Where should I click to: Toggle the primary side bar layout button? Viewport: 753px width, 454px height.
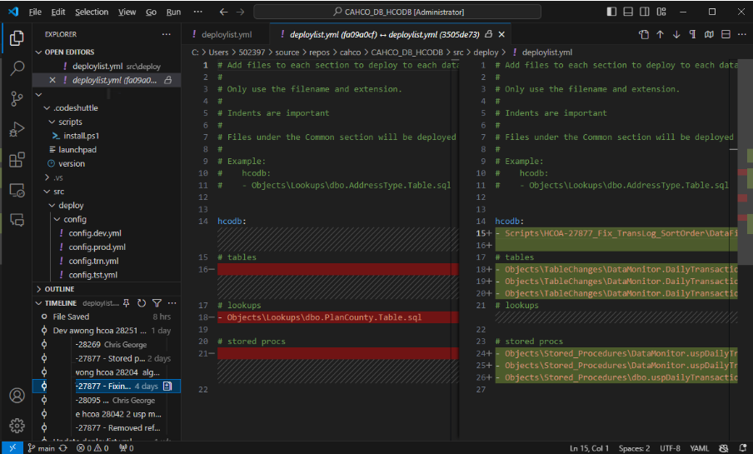click(x=612, y=12)
